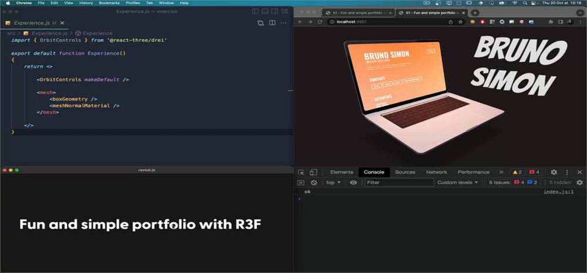Close the active second Chrome tab
Viewport: 587px width, 273px height.
pos(464,13)
